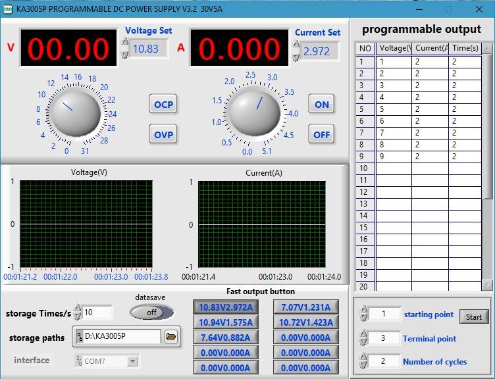Image resolution: width=495 pixels, height=379 pixels.
Task: Toggle the OCP over-current protection button
Action: (x=163, y=105)
